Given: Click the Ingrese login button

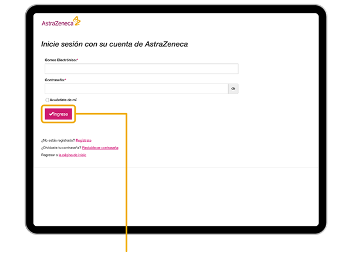Looking at the screenshot, I should click(58, 114).
